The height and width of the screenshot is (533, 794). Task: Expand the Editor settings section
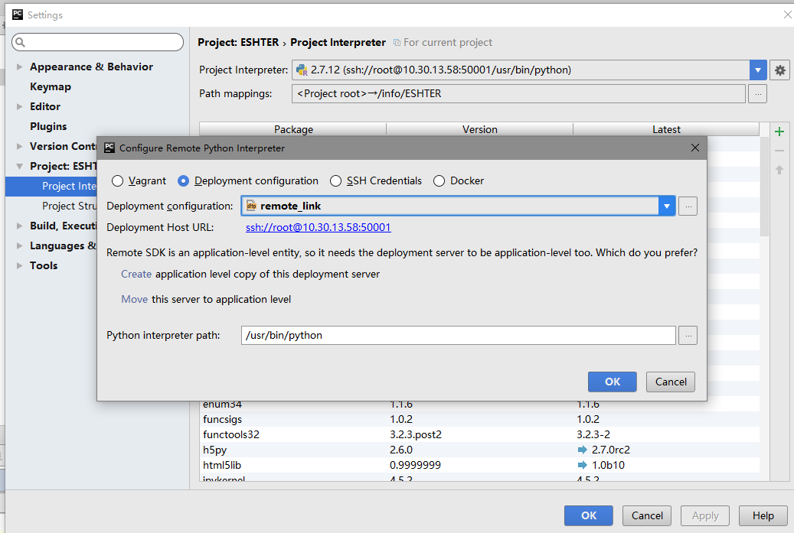point(19,106)
